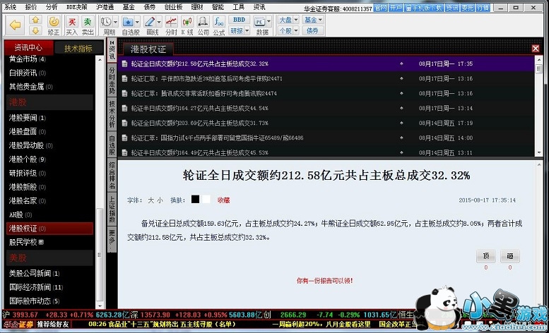The image size is (549, 333).
Task: Open the 个股 dropdown
Action: [288, 31]
